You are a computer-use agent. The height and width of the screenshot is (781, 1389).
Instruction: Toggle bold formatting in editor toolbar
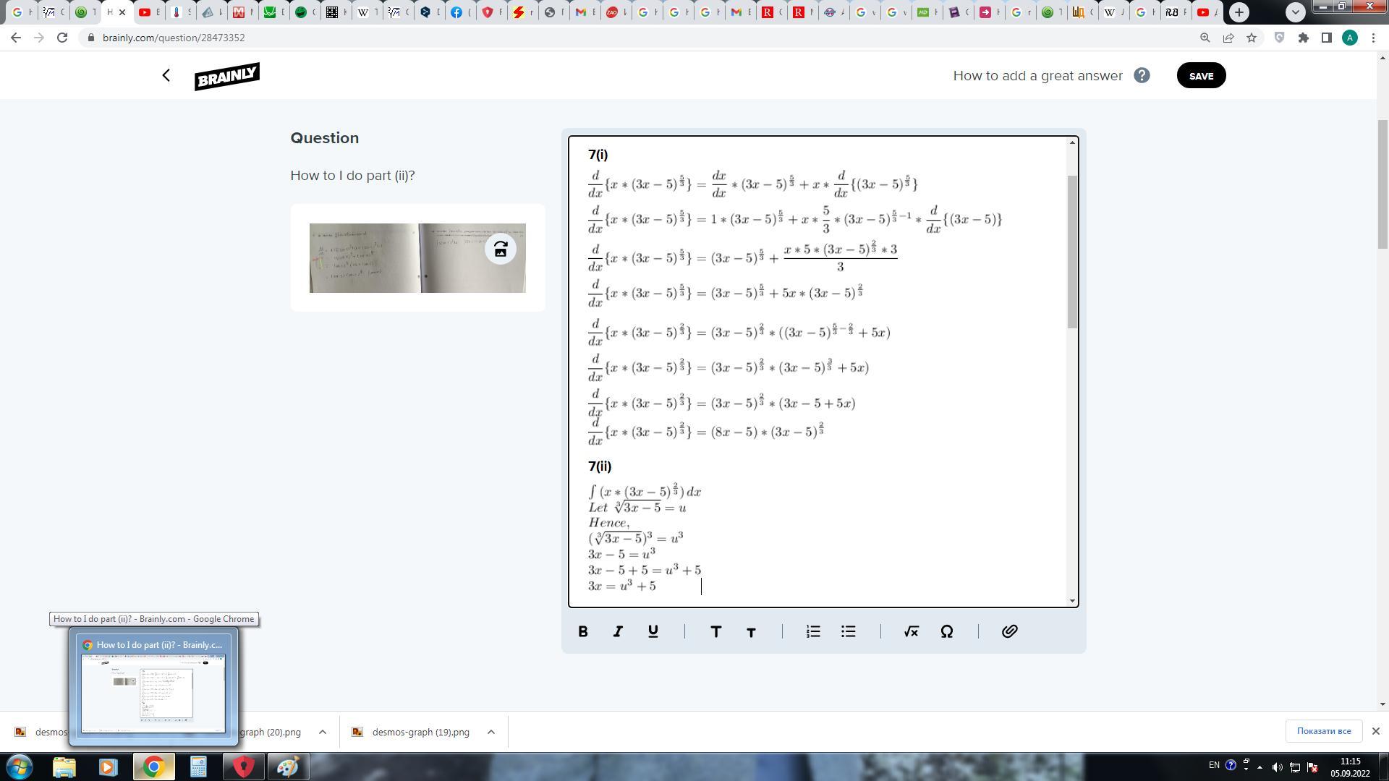[583, 631]
